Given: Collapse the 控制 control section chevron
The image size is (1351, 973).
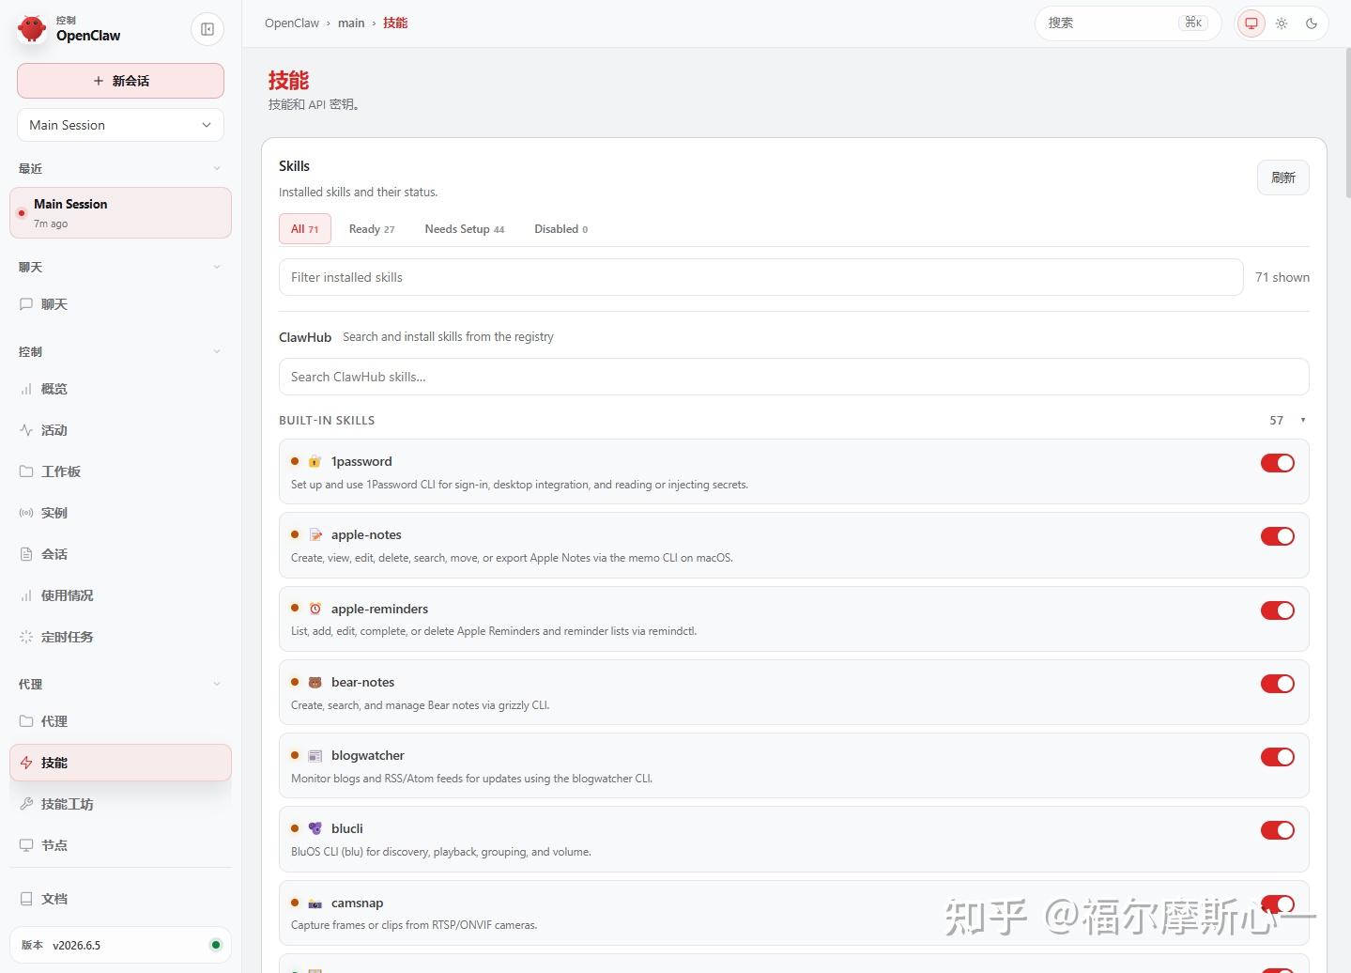Looking at the screenshot, I should point(217,352).
